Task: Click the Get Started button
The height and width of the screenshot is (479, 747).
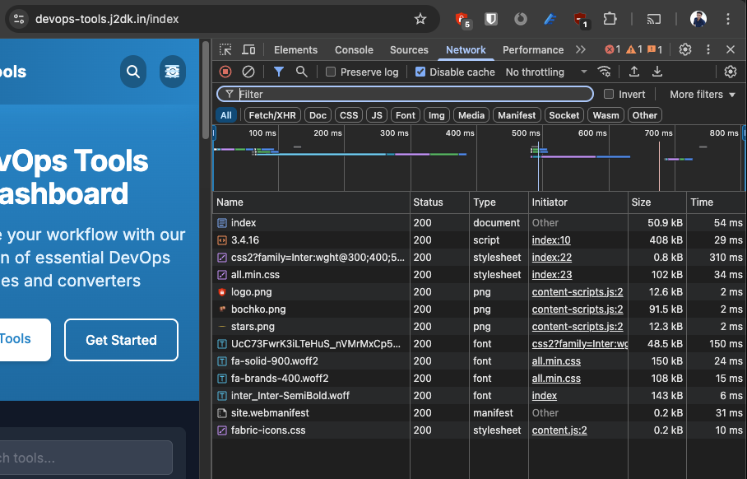Action: point(121,340)
